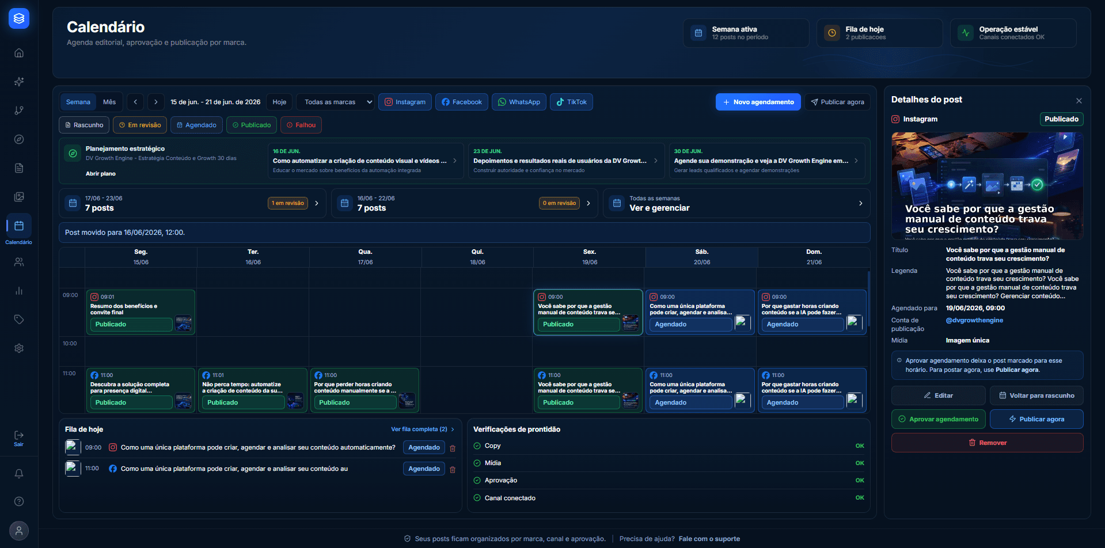The width and height of the screenshot is (1105, 548).
Task: Expand the 17/06 - 23/06 week row
Action: click(192, 203)
